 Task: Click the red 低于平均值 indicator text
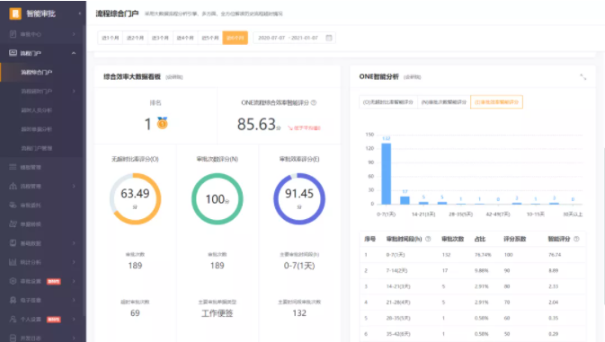click(x=307, y=127)
